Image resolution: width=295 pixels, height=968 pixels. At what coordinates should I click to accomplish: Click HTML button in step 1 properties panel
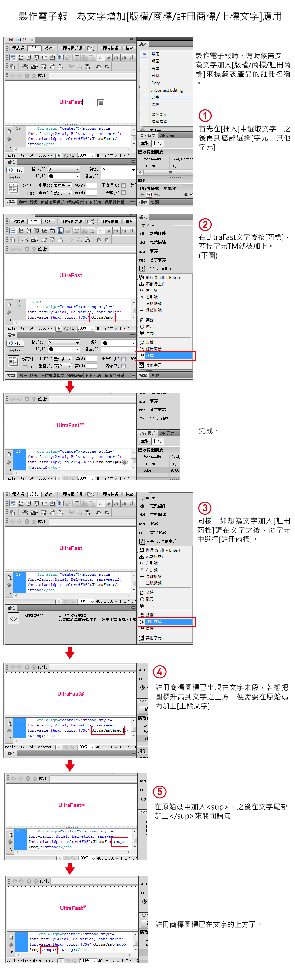click(15, 170)
